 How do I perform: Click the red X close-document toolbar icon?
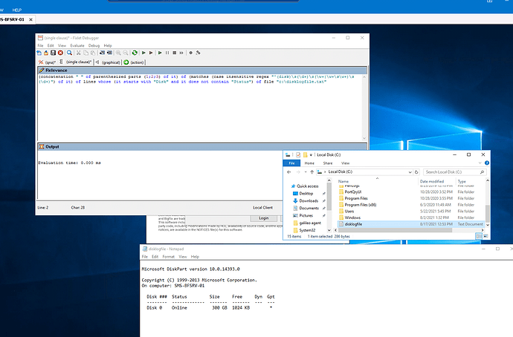(x=60, y=53)
